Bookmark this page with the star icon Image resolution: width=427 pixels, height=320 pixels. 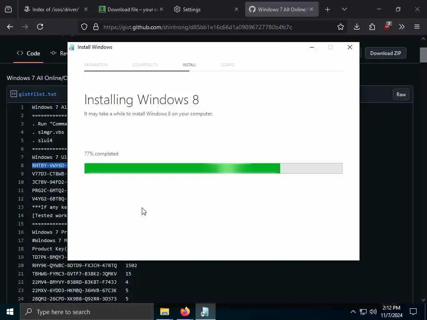340,27
